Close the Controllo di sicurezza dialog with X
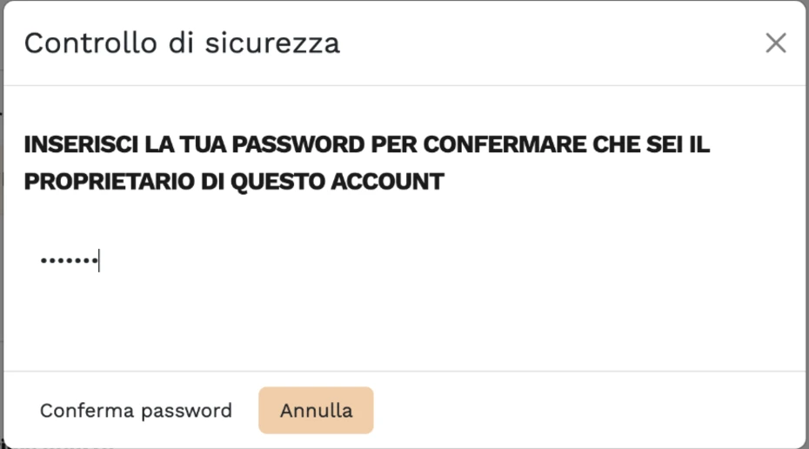Image resolution: width=809 pixels, height=449 pixels. click(775, 43)
